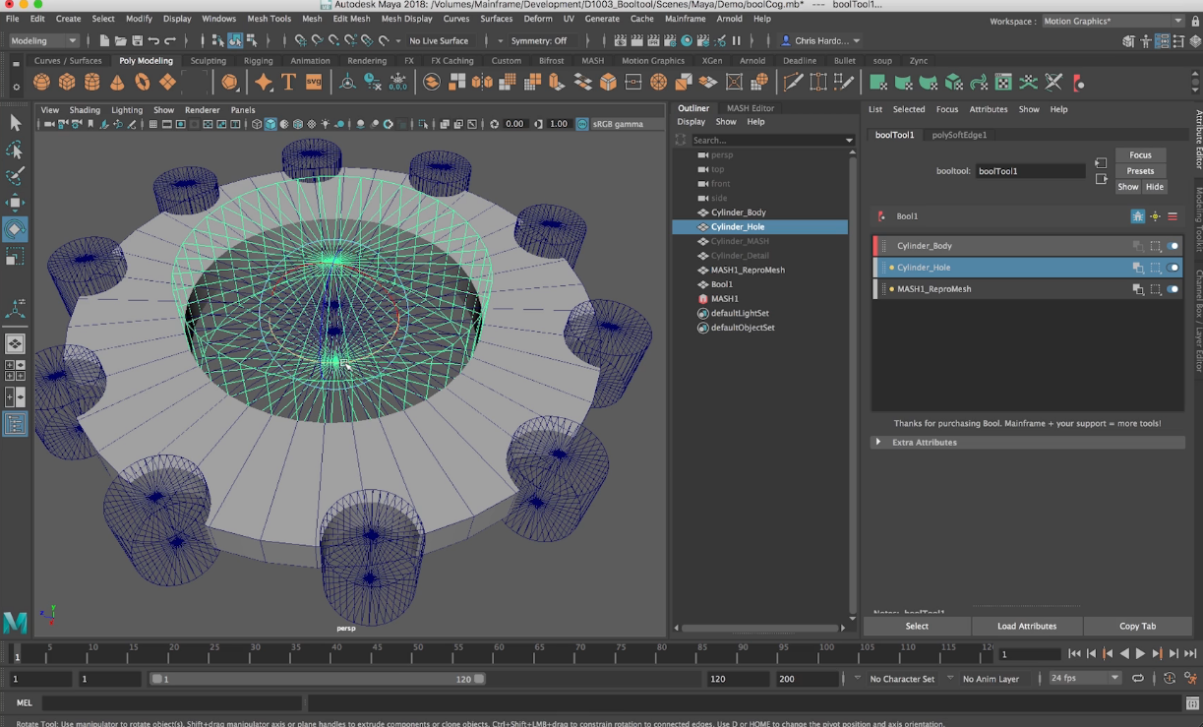Screen dimensions: 1203x727
Task: Click the save scene icon
Action: click(x=137, y=40)
